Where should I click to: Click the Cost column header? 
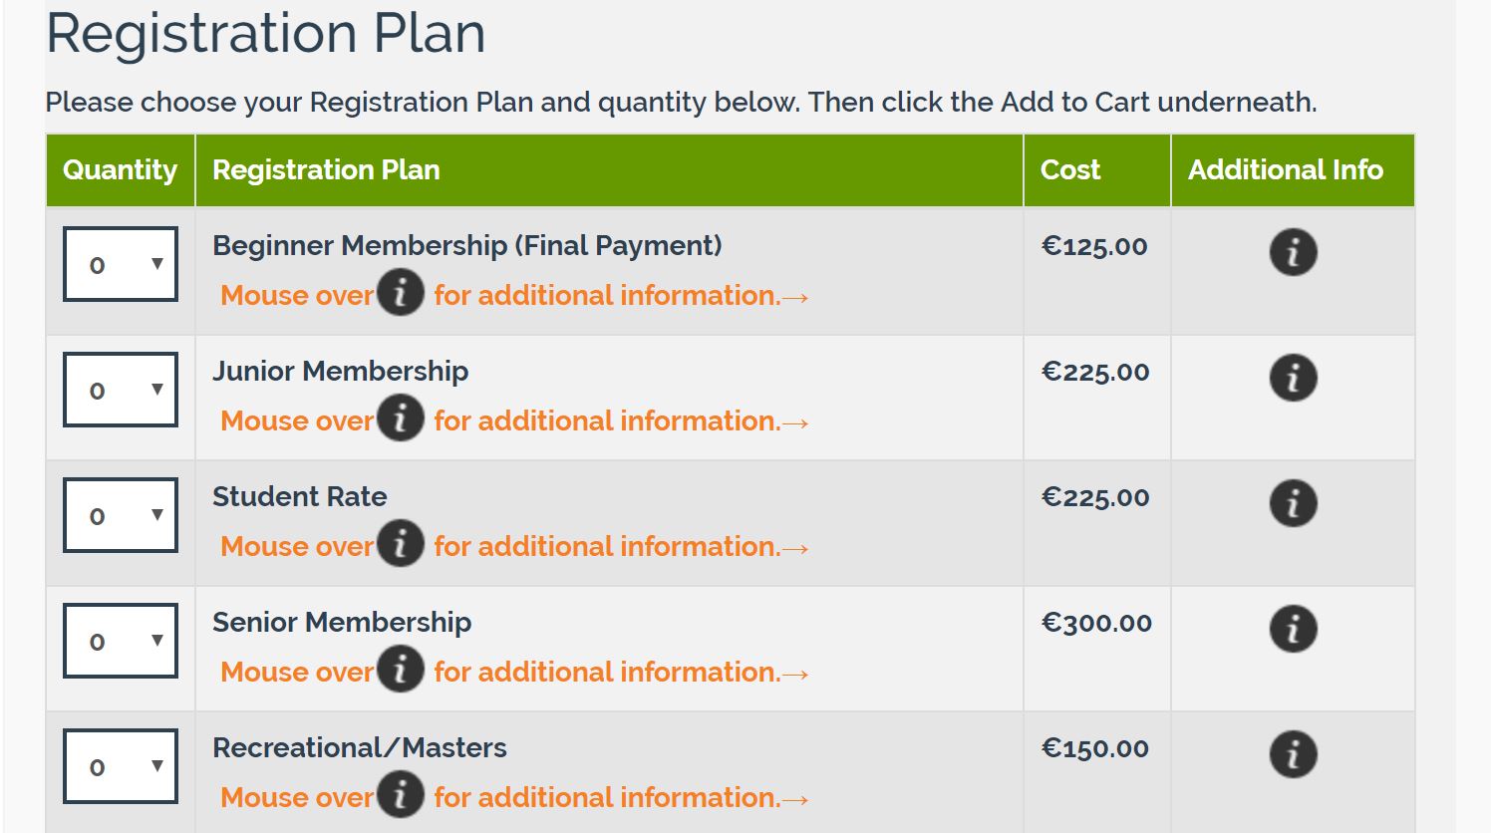pos(1070,170)
